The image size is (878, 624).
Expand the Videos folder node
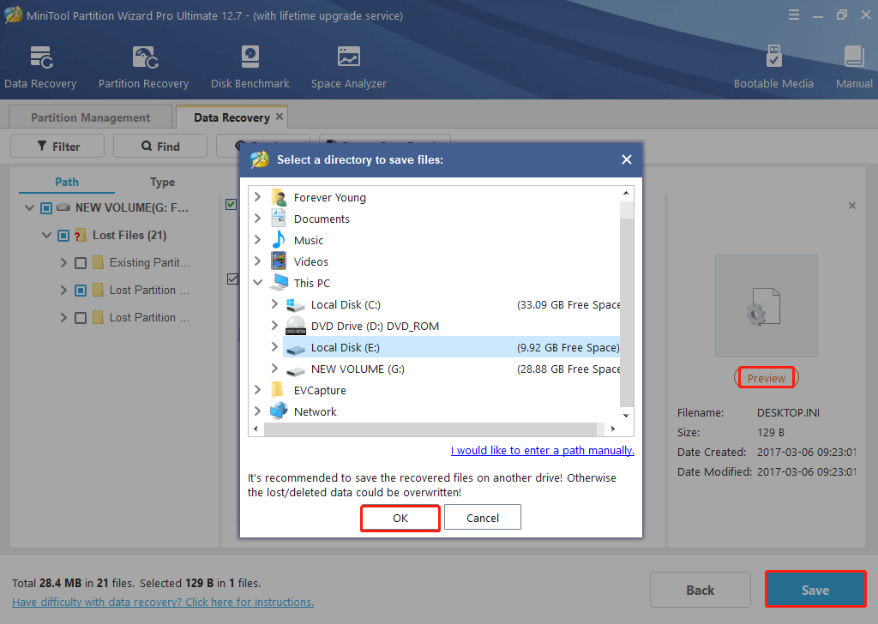click(x=257, y=261)
